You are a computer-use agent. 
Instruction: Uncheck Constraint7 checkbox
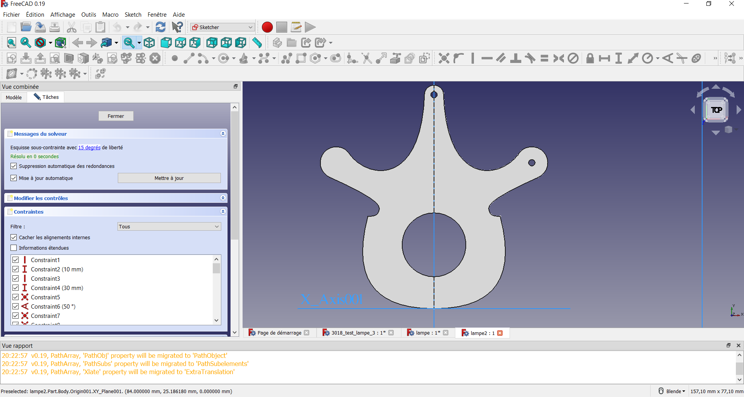coord(15,316)
